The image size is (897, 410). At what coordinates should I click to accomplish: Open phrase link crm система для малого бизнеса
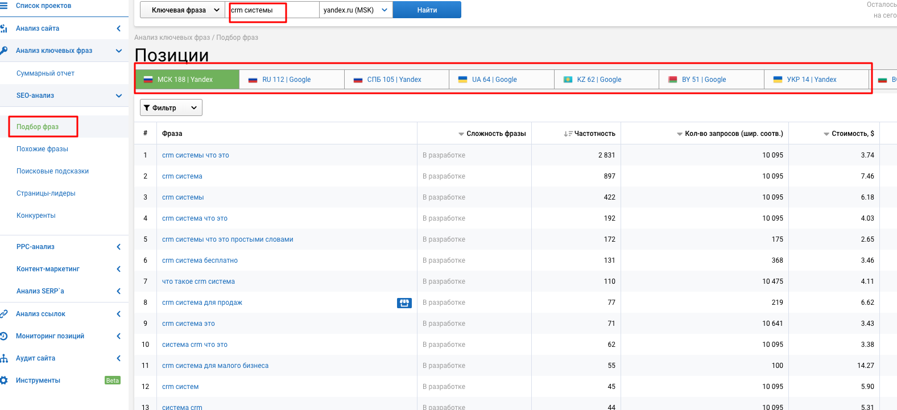215,366
